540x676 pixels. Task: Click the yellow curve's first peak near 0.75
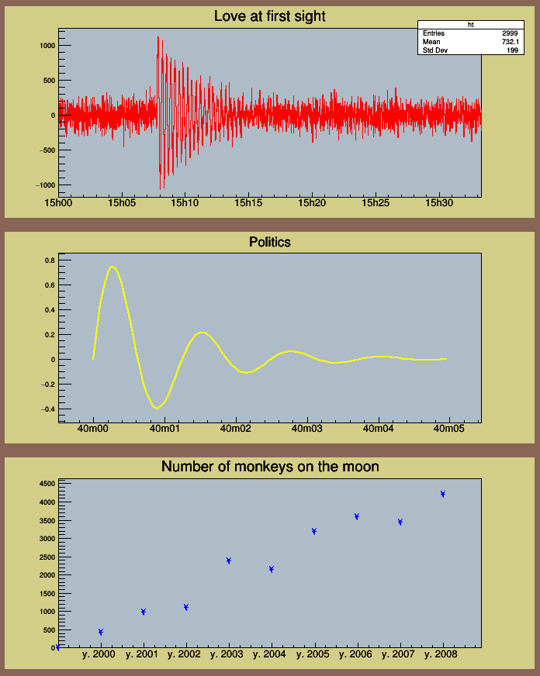(112, 267)
